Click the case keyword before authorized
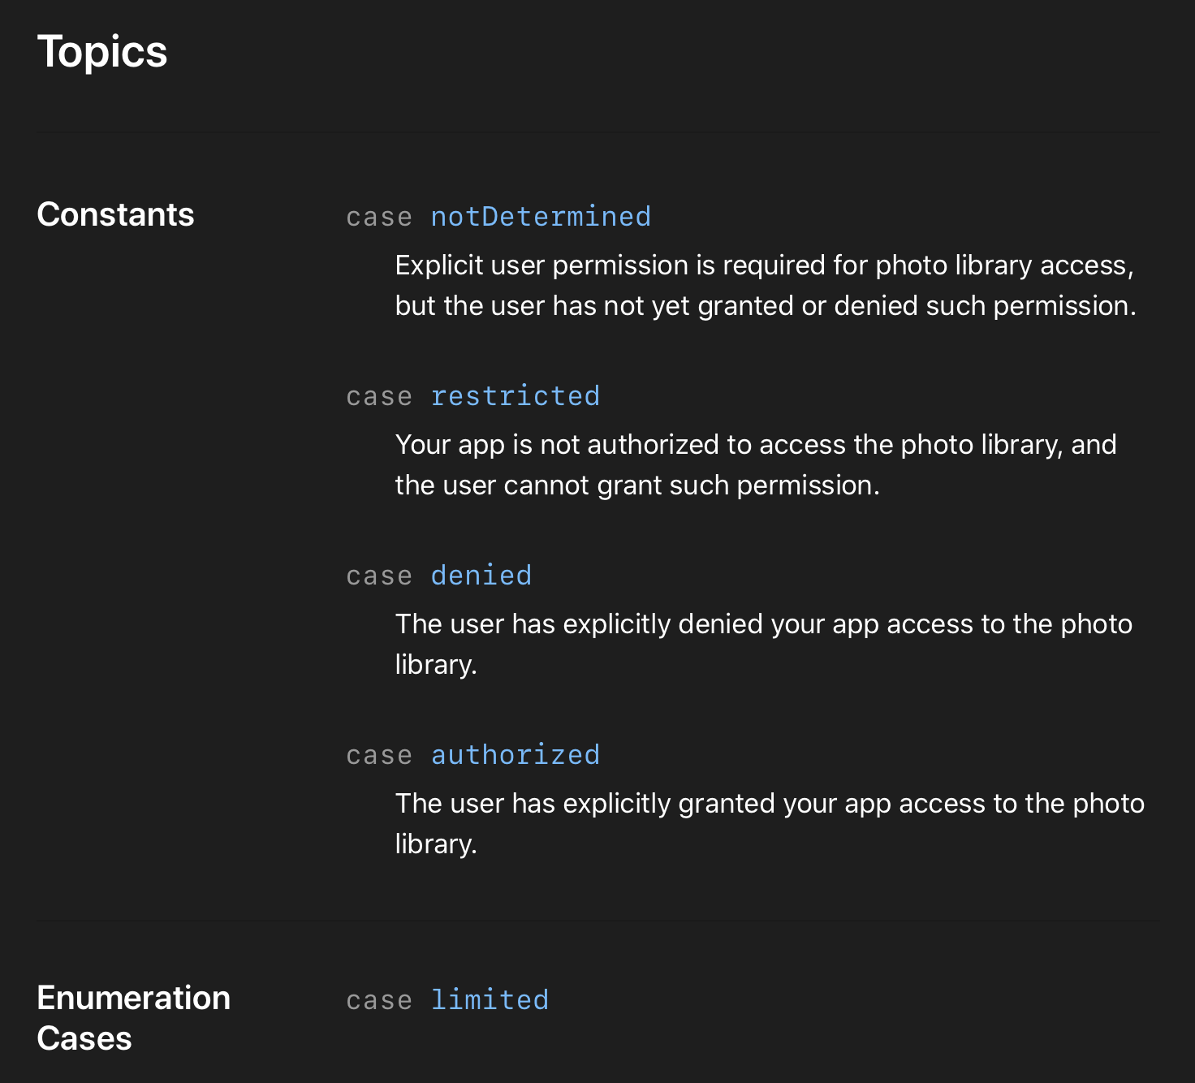This screenshot has height=1083, width=1195. (379, 756)
